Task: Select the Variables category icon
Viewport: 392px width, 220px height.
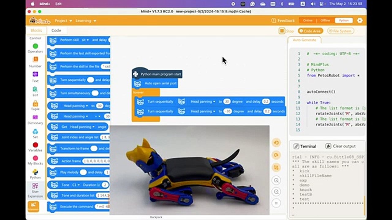Action: (35, 145)
